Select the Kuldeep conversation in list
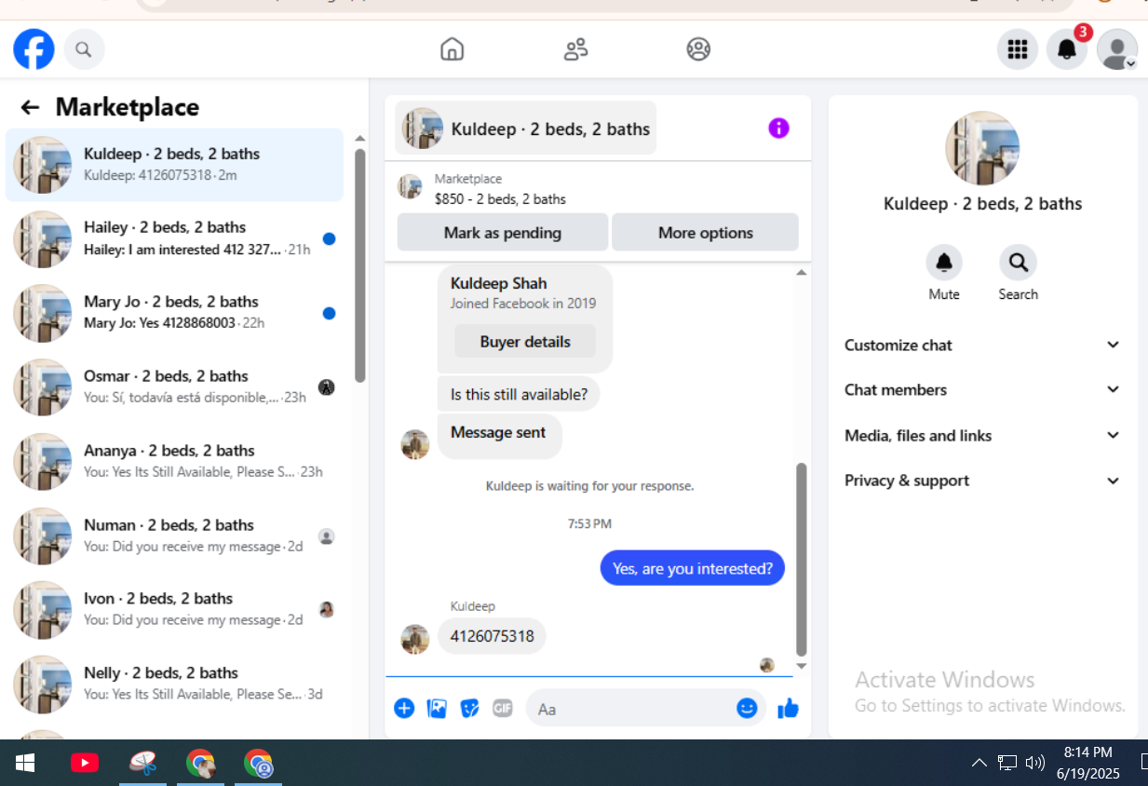 coord(174,165)
